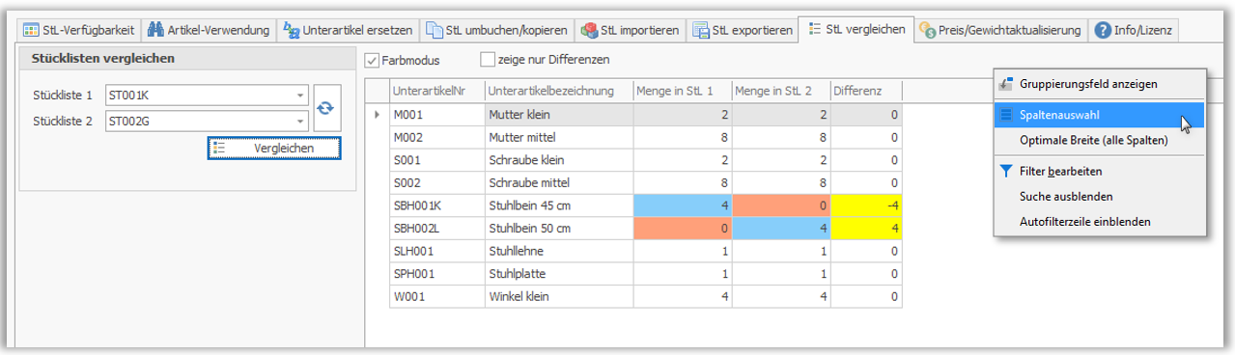Expand the M001 row indicator arrow
The height and width of the screenshot is (355, 1235).
coord(377,114)
